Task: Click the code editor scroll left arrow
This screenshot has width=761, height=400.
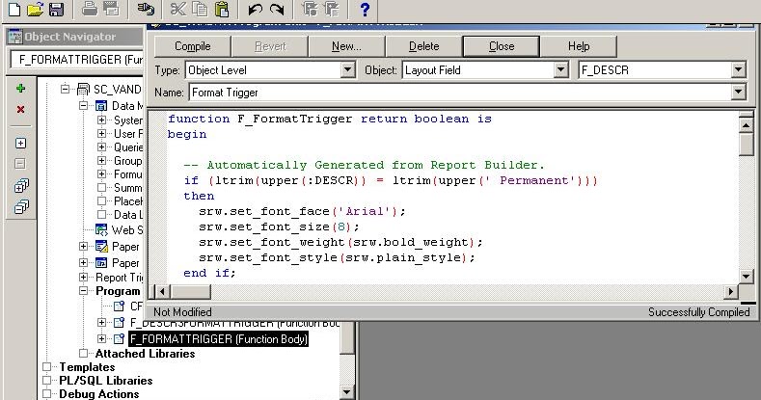Action: click(162, 291)
